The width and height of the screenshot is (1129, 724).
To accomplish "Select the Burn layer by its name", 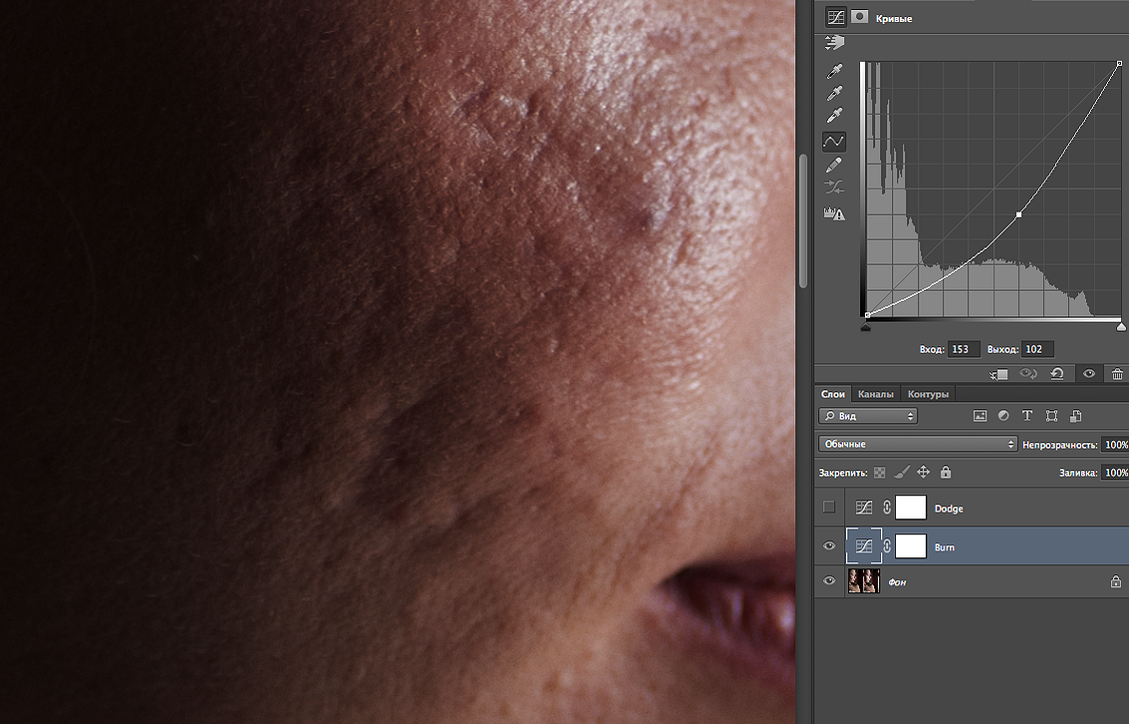I will coord(944,547).
